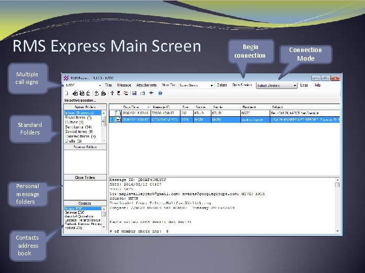The width and height of the screenshot is (365, 273).
Task: Select the message with size 1374
Action: [x=225, y=119]
